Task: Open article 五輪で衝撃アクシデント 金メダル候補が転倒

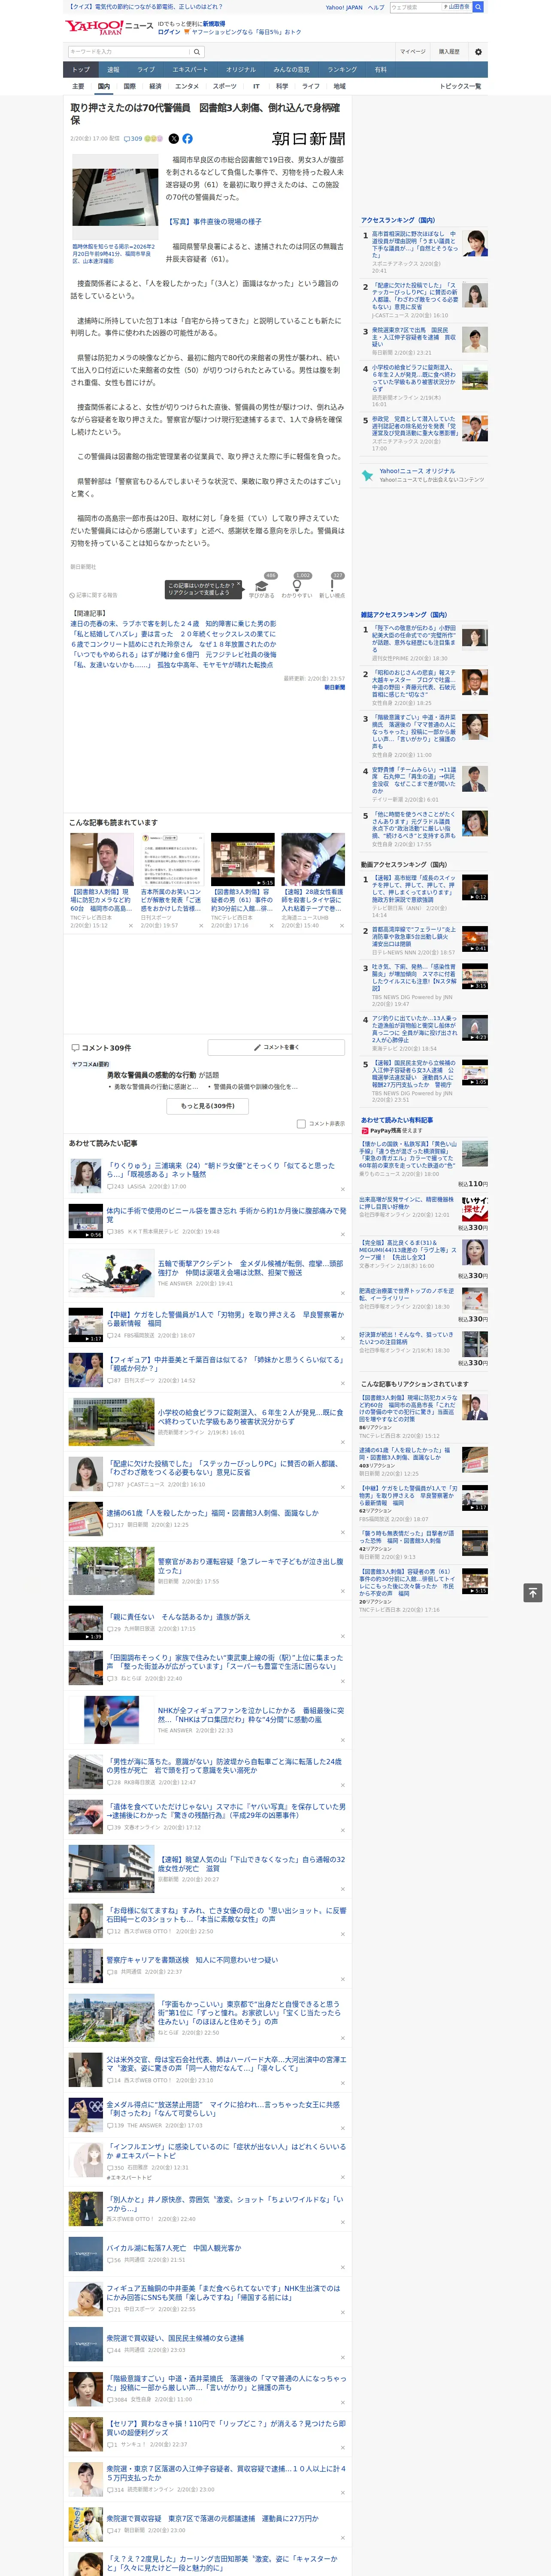Action: click(x=250, y=1268)
